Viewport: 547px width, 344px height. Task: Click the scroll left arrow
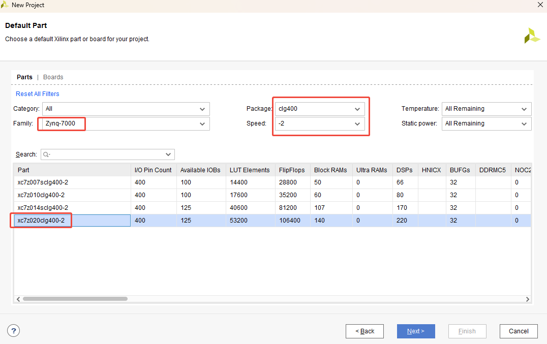coord(18,299)
